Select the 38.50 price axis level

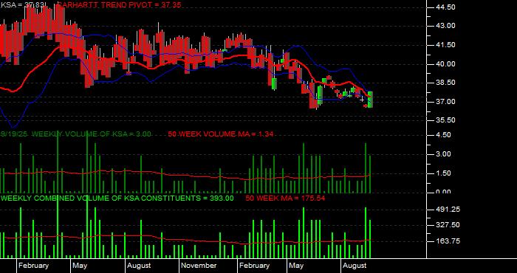[445, 83]
